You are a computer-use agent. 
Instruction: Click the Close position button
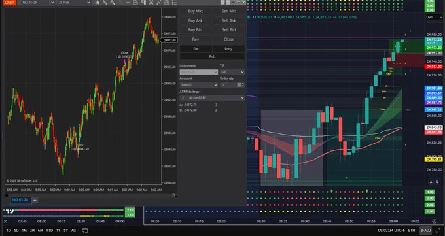[x=229, y=39]
